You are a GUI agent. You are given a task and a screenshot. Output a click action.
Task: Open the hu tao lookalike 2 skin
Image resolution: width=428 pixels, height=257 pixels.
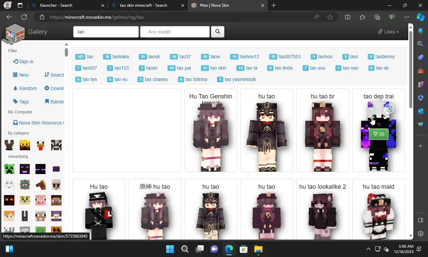coord(323,209)
